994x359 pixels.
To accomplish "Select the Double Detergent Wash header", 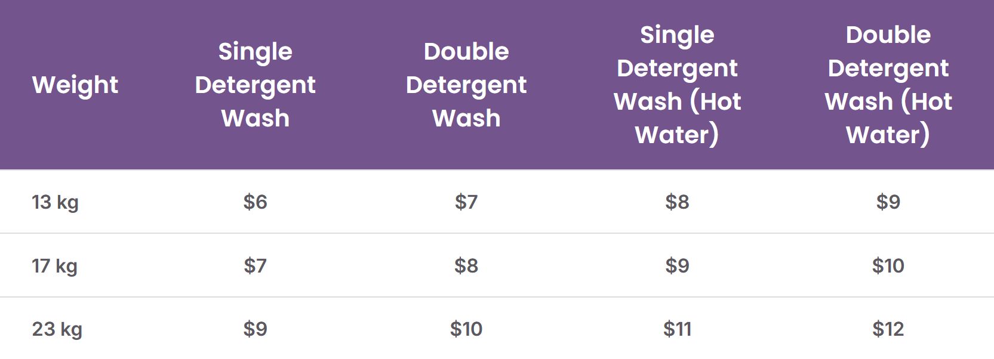I will coord(466,85).
